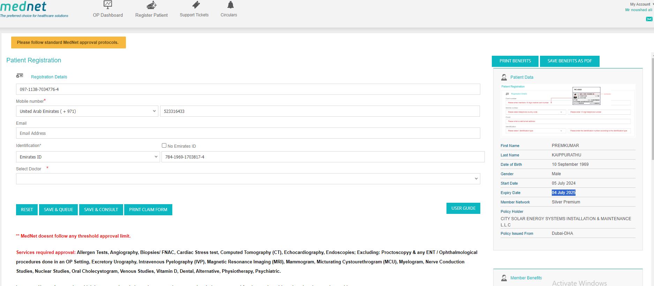The image size is (654, 286).
Task: Open the envelope messages icon
Action: click(649, 19)
